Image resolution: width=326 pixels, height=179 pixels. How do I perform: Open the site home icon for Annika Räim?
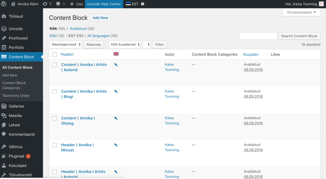(13, 4)
